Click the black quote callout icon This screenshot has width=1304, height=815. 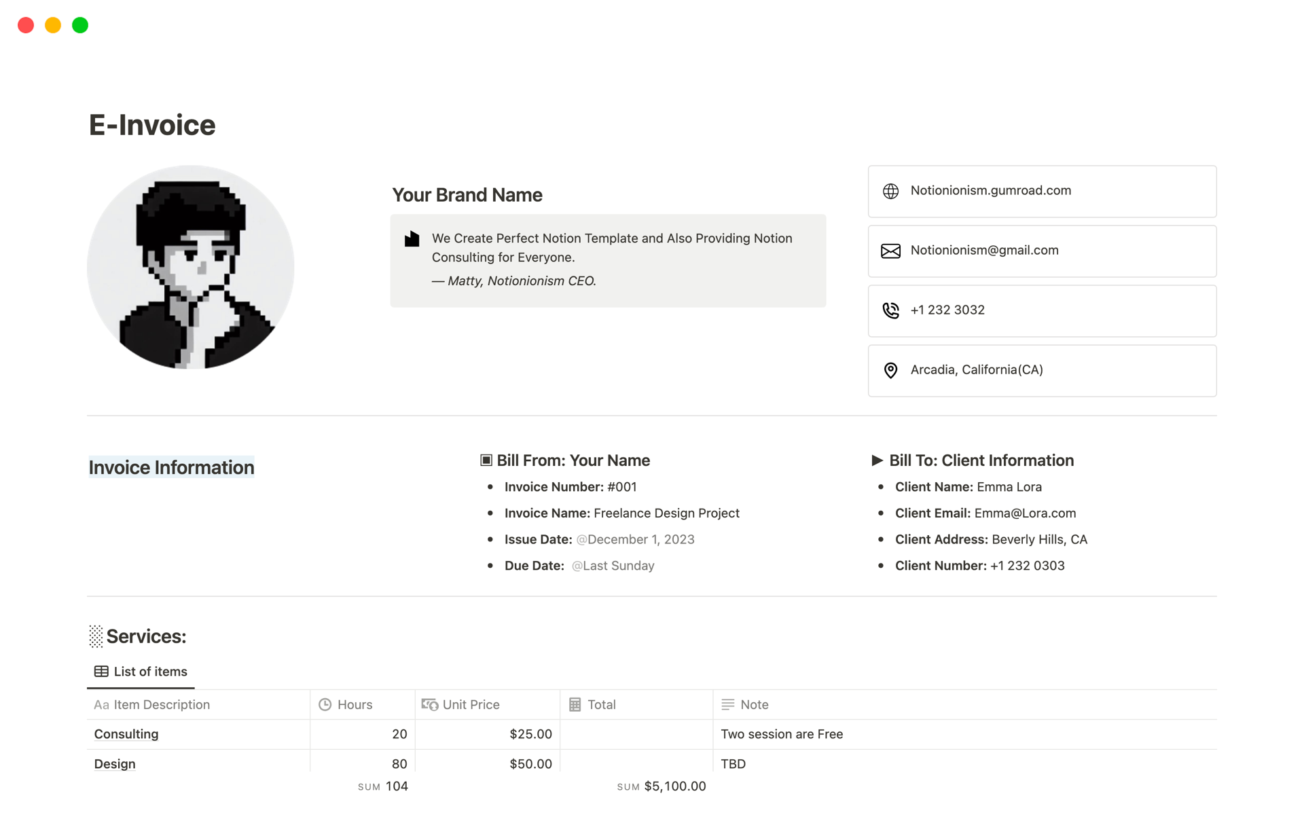click(x=412, y=239)
